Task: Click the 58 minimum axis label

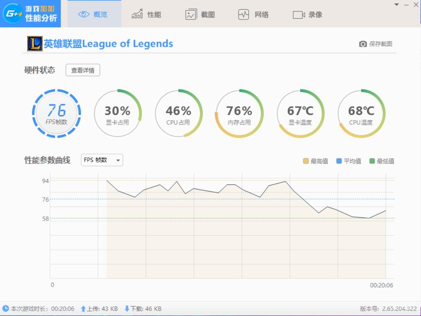Action: pos(45,219)
